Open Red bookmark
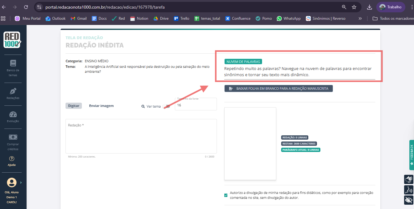The width and height of the screenshot is (414, 209). point(118,18)
